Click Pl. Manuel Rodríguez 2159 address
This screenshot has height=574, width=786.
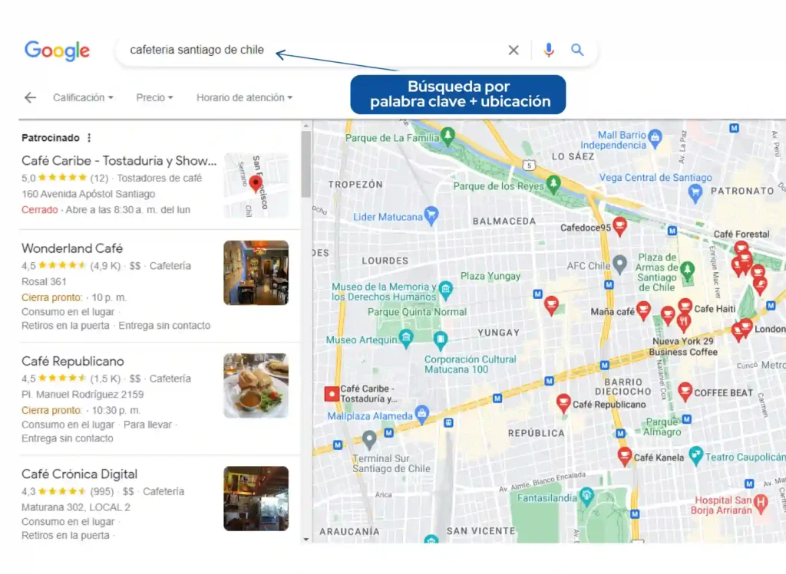(x=83, y=395)
